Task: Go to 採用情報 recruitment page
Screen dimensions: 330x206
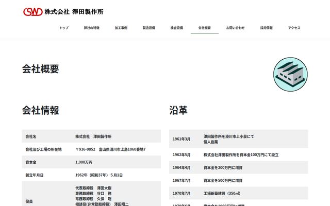Action: (267, 28)
